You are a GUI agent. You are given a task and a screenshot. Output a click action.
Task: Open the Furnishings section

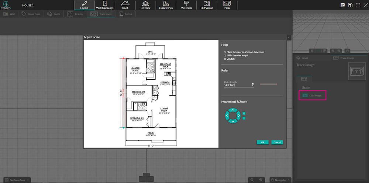(166, 5)
